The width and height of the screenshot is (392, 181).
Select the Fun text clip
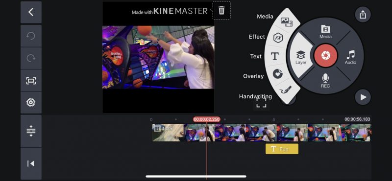[x=282, y=149]
